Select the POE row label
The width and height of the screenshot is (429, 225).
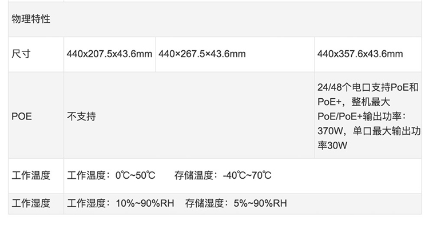(22, 116)
